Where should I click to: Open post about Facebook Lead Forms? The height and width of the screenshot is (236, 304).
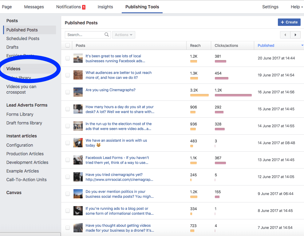pyautogui.click(x=117, y=160)
